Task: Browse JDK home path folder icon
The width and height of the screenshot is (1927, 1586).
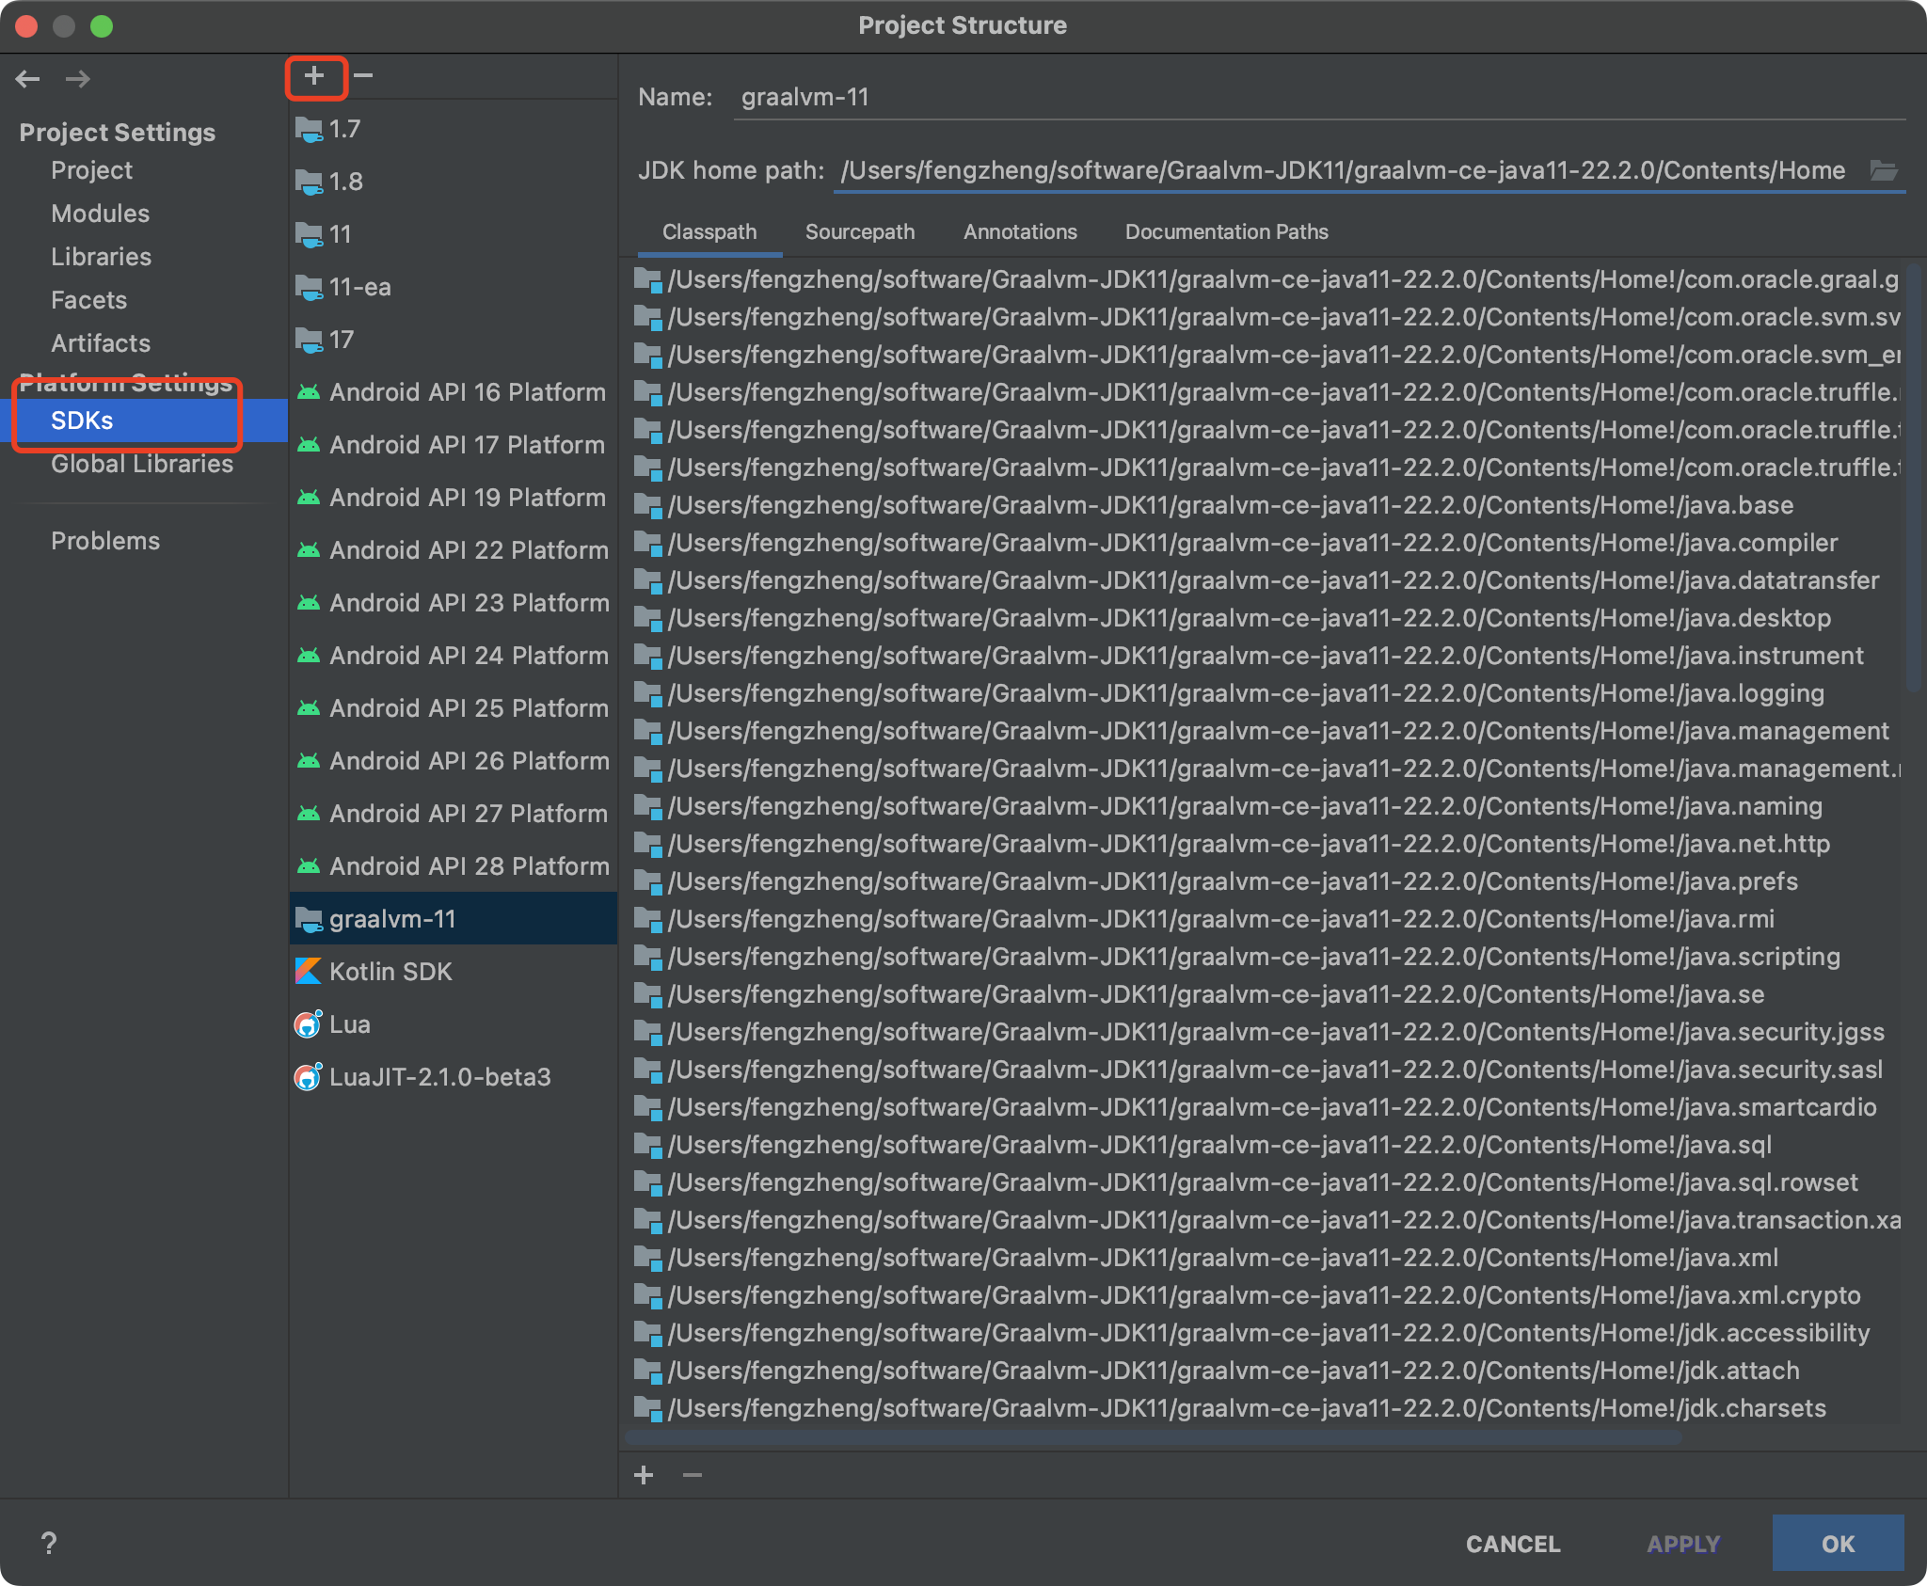Action: click(x=1883, y=170)
